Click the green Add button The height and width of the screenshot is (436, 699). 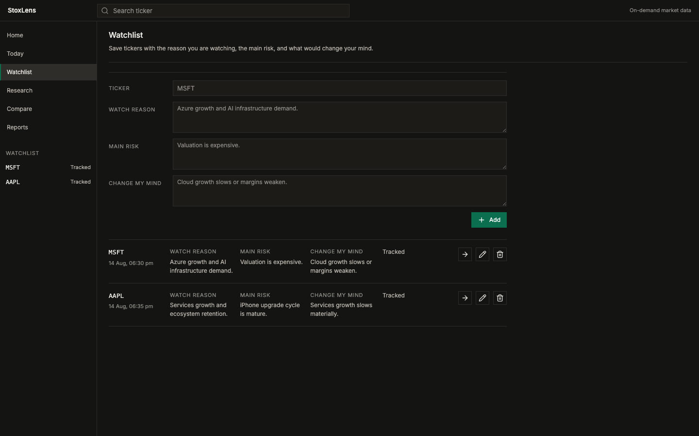(489, 220)
